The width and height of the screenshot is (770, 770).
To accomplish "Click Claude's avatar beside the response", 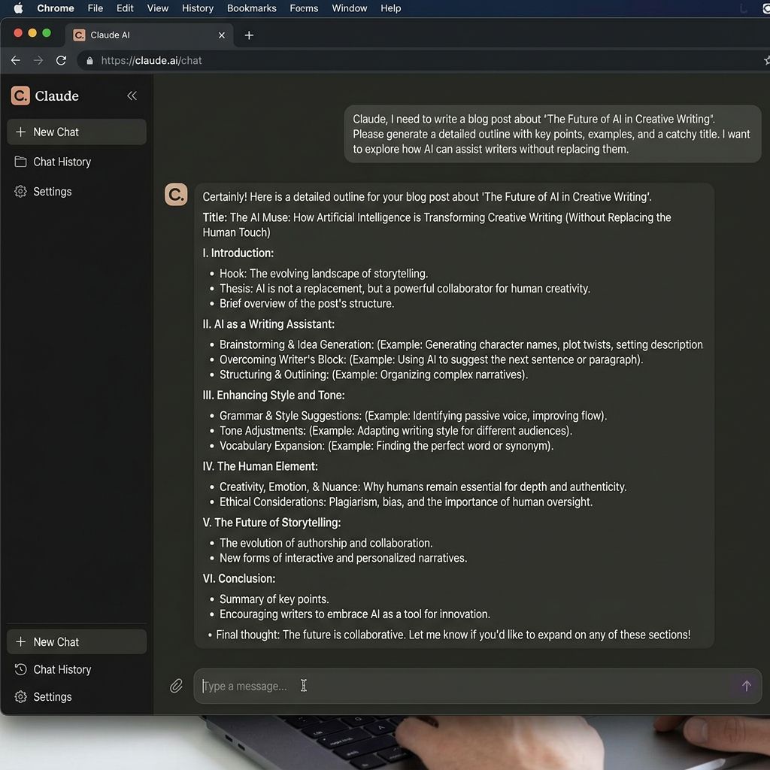I will point(176,195).
